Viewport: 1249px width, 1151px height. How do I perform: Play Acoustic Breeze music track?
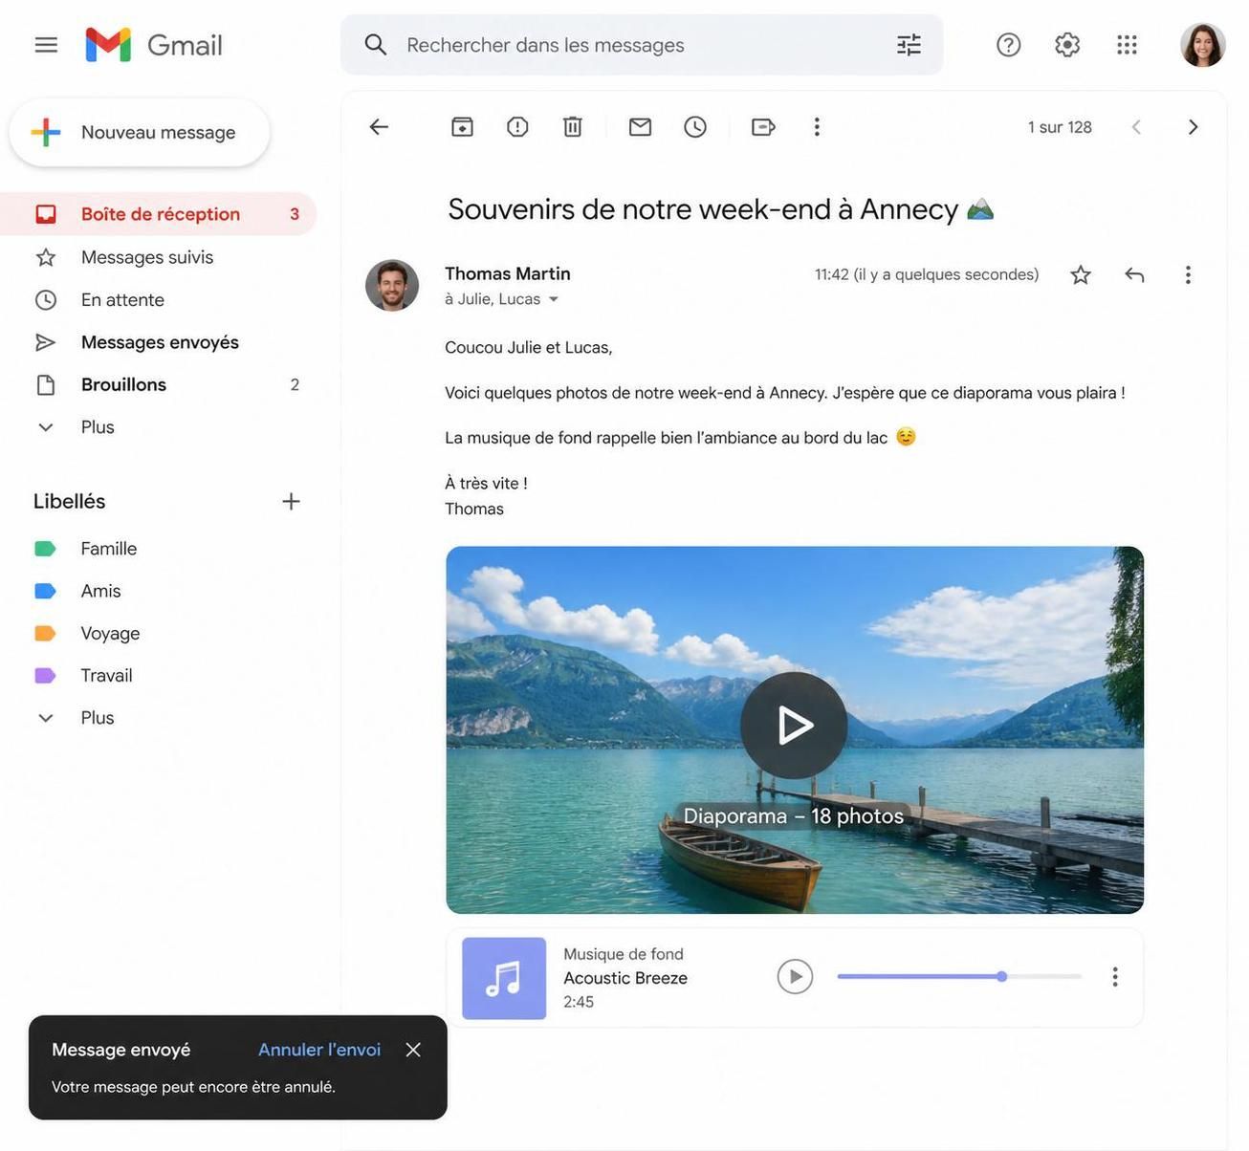(x=795, y=977)
